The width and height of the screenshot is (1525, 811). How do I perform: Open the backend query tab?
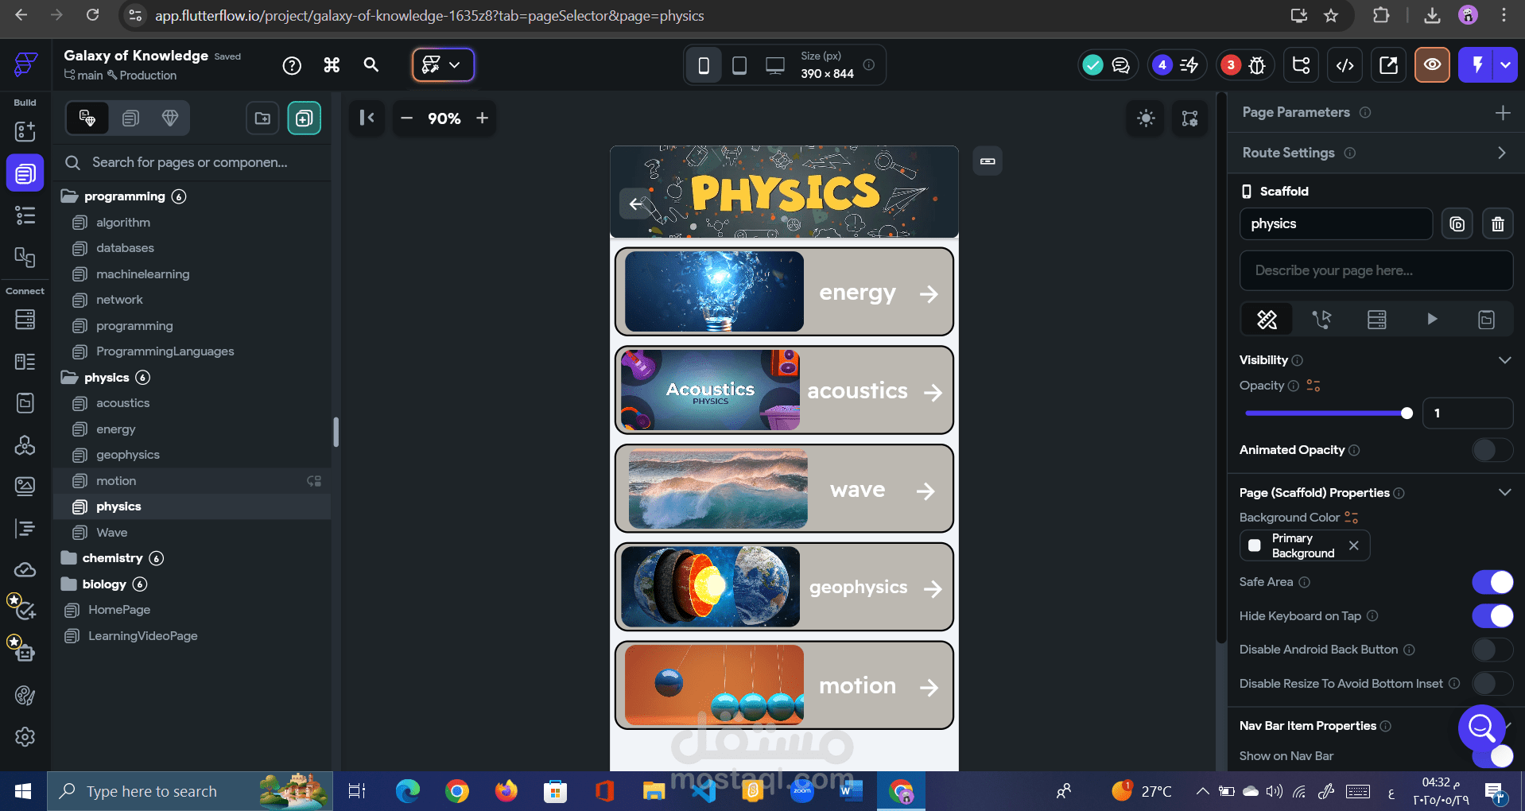pyautogui.click(x=1376, y=320)
